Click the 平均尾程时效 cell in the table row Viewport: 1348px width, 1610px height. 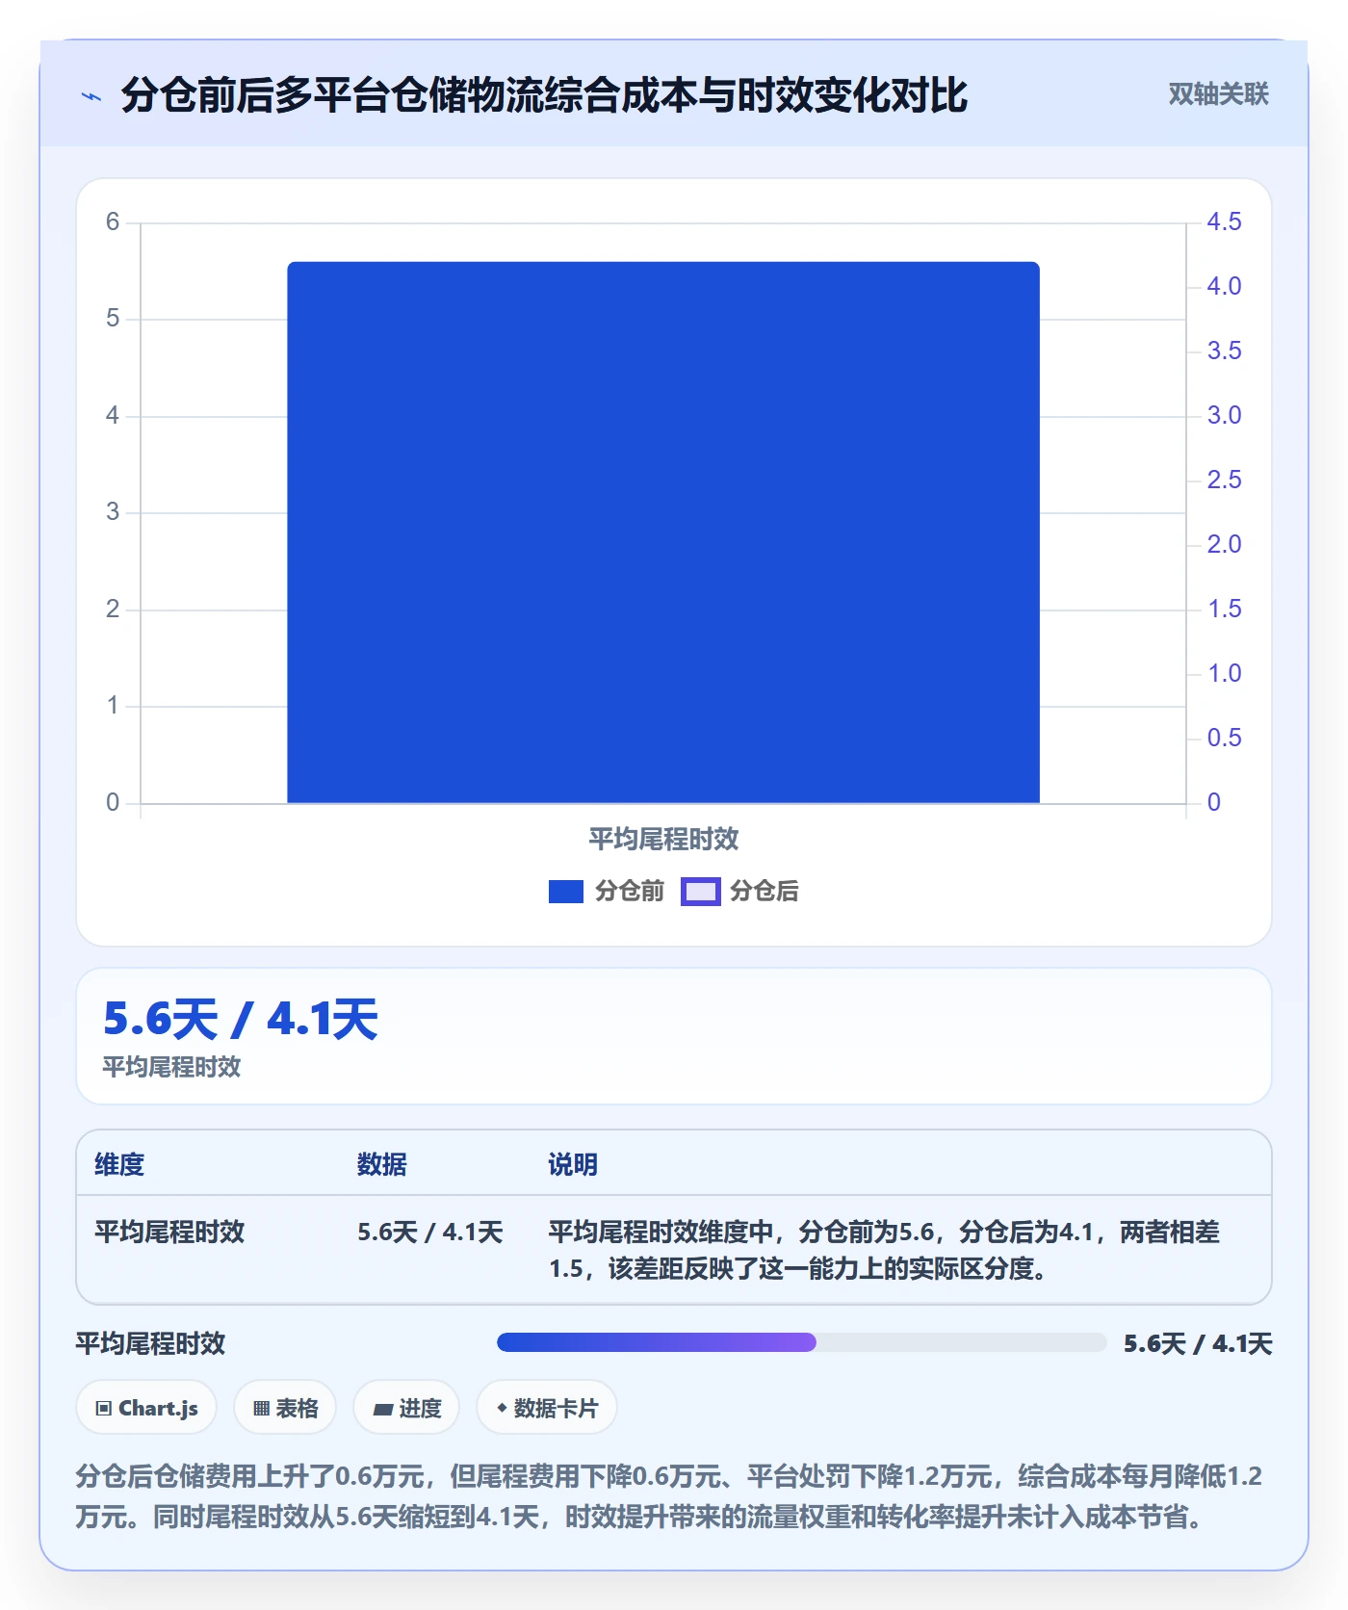[169, 1232]
